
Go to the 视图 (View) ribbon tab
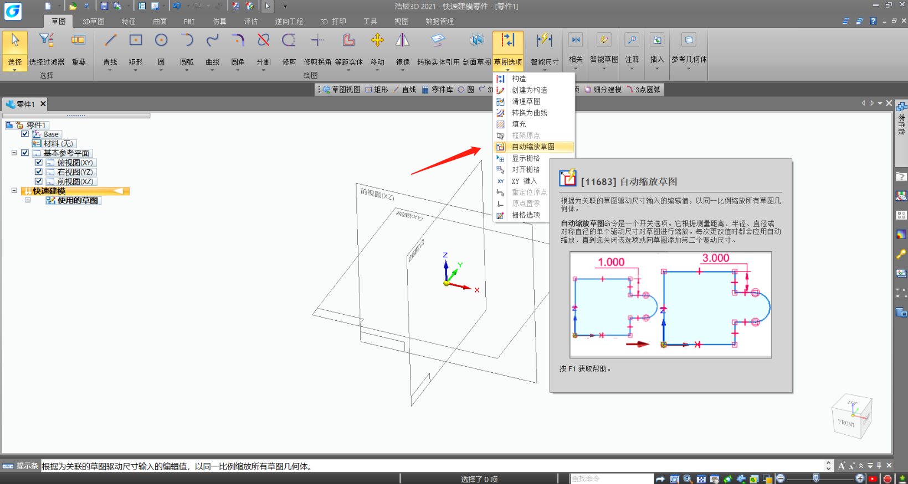point(402,22)
